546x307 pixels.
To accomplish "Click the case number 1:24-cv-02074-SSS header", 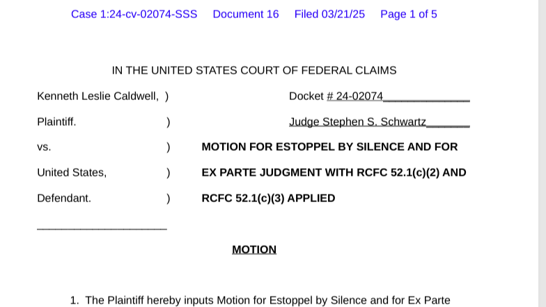I will (x=134, y=14).
